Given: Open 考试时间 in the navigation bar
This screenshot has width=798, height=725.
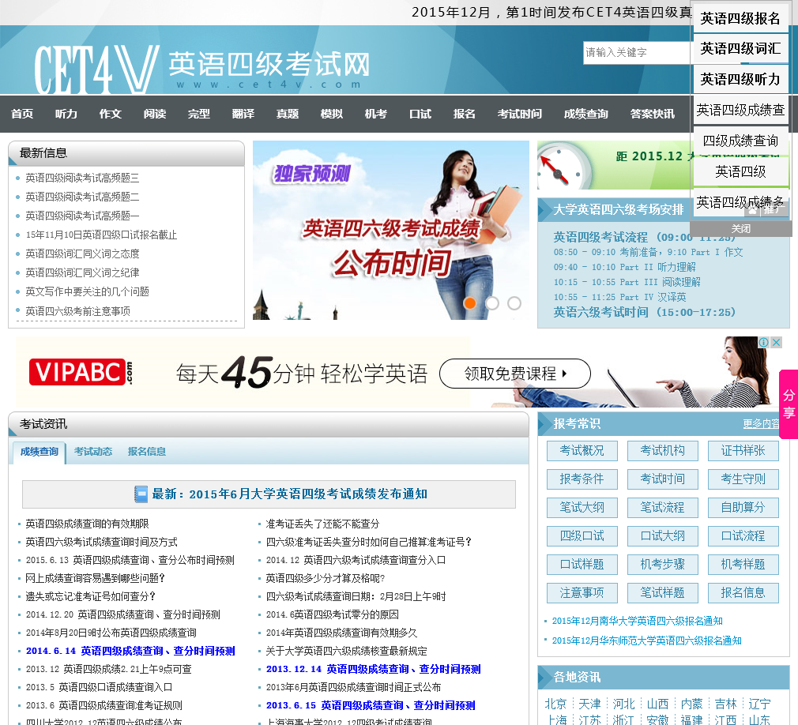Looking at the screenshot, I should click(x=520, y=114).
